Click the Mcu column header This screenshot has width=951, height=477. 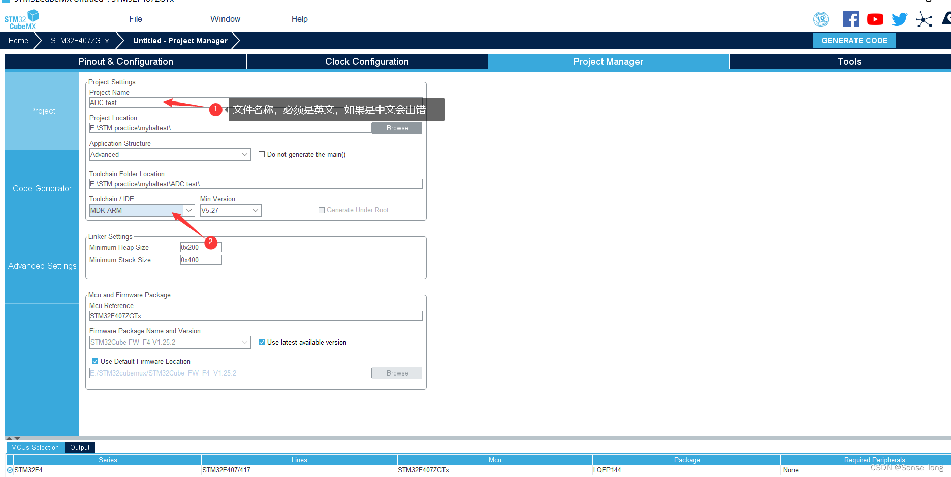click(x=495, y=460)
